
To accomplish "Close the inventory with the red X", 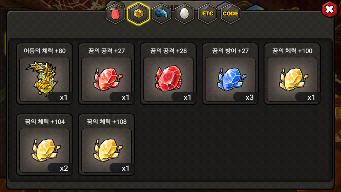I will tap(330, 10).
